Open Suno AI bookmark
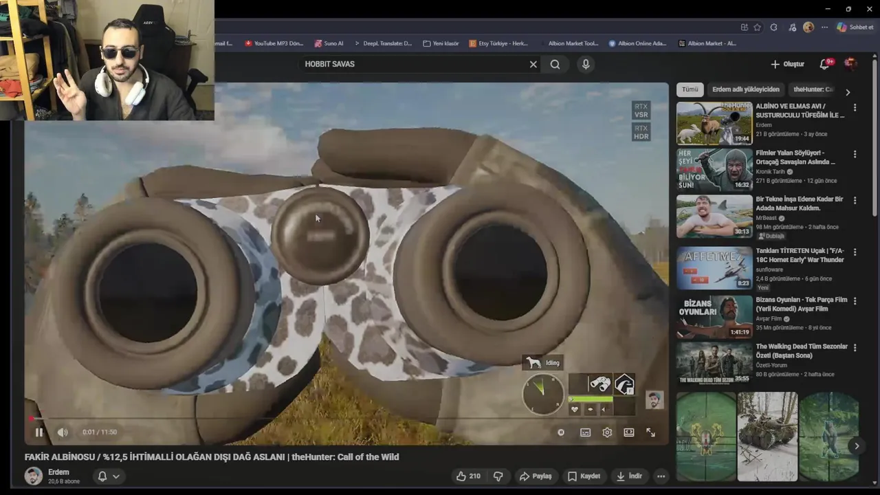Viewport: 880px width, 495px height. click(329, 43)
